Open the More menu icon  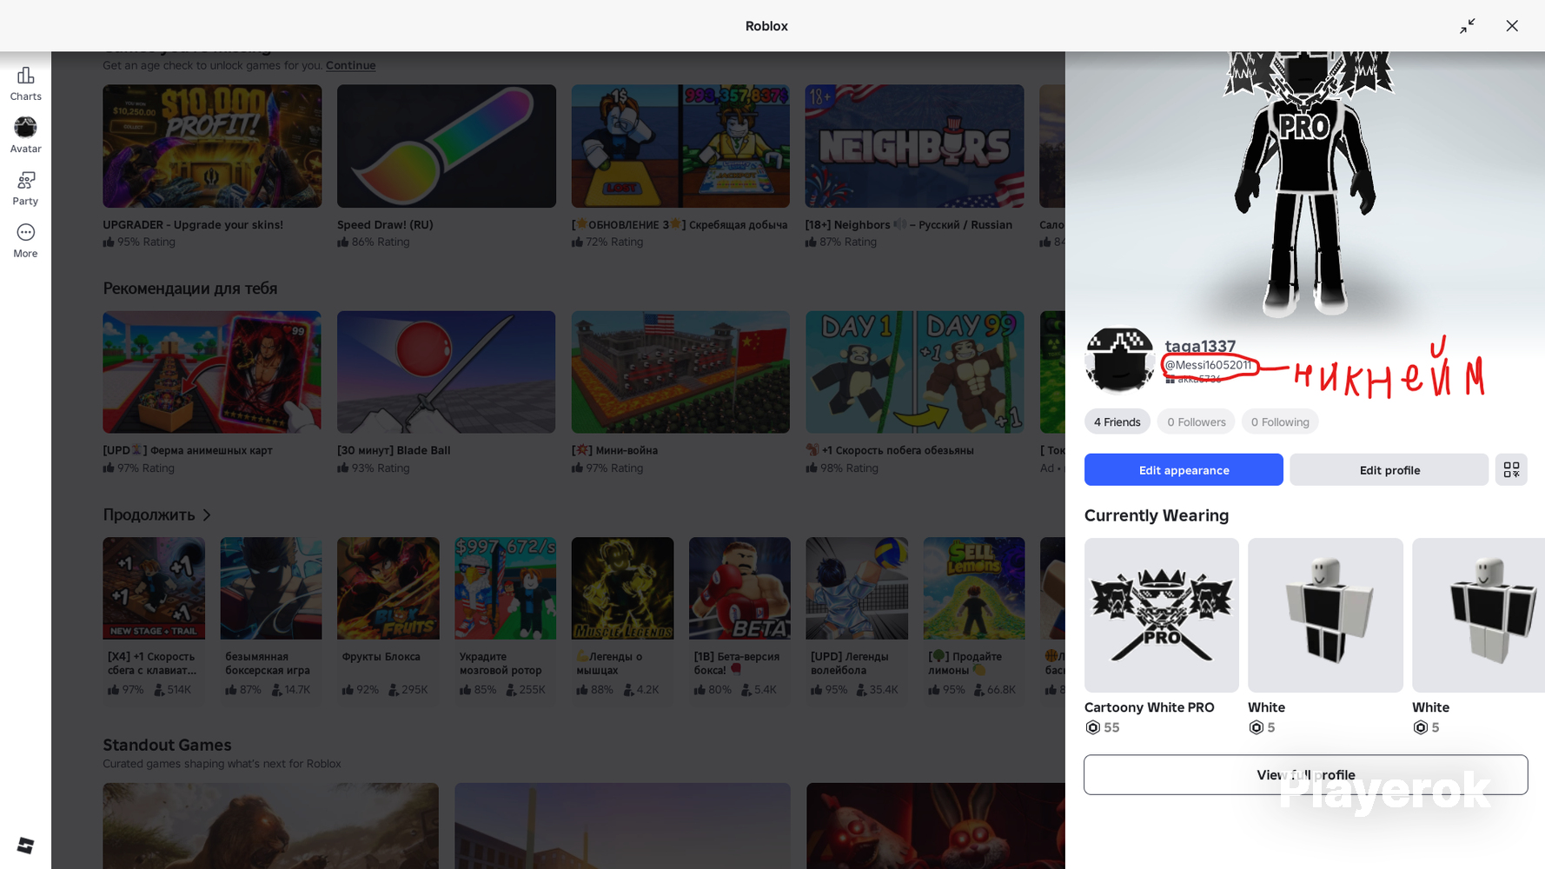(x=25, y=241)
